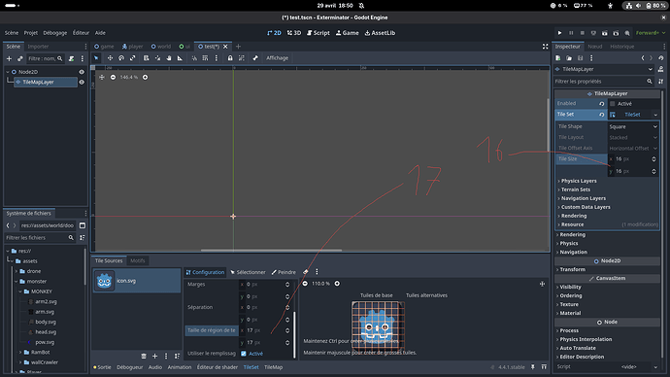Toggle the Utiliser le remplissage Activé checkbox

click(x=244, y=354)
